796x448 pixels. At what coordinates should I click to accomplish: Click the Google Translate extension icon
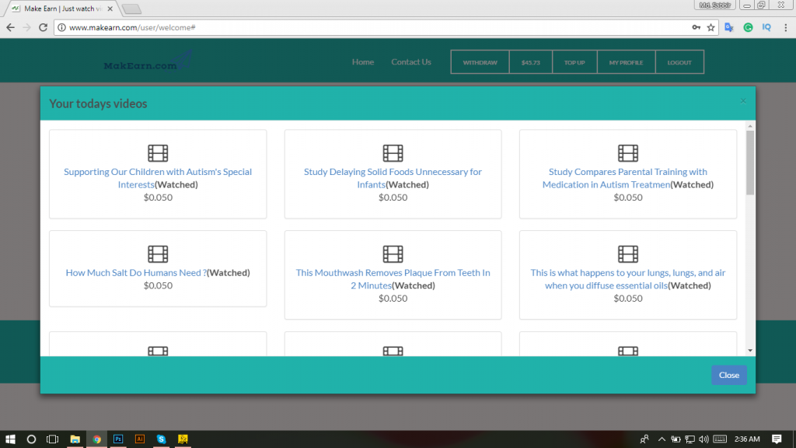729,27
